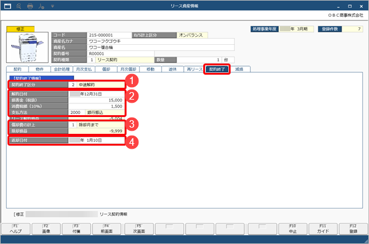Click the 契約種類 code field showing 1
Screen dimensions: 369x244
(91, 60)
